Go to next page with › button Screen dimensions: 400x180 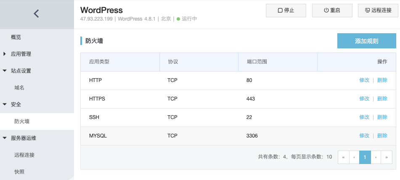(376, 157)
